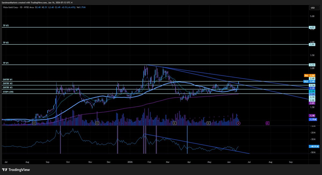Click the blue 1.75M volume tag

coord(313,119)
